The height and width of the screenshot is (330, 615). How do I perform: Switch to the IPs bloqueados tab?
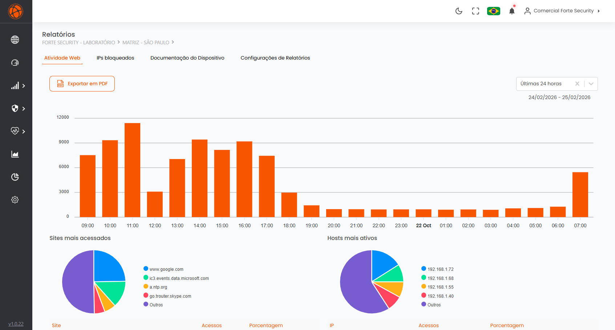(x=115, y=58)
